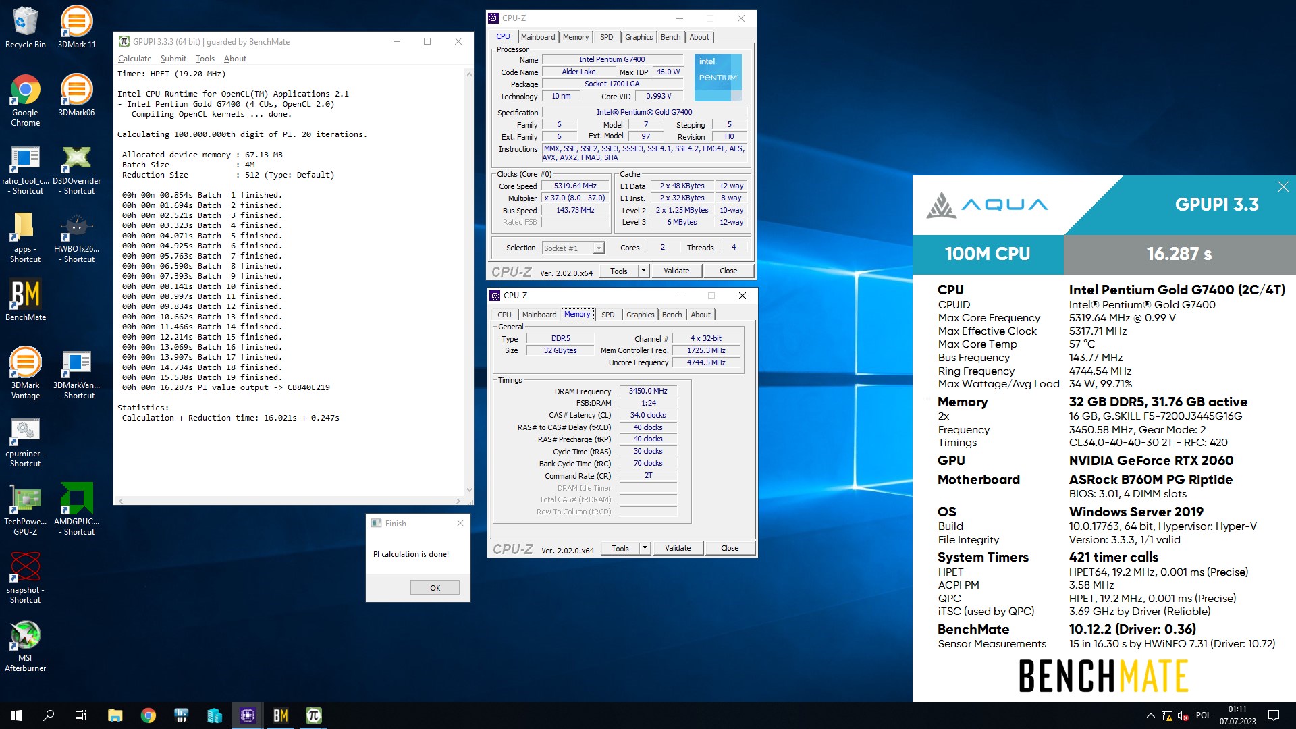Open taskbar search
The height and width of the screenshot is (729, 1296).
49,715
